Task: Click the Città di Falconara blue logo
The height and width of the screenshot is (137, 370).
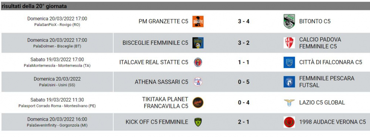Action: pos(289,62)
